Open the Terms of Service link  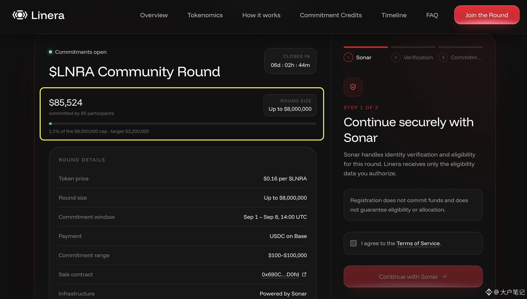pos(418,243)
